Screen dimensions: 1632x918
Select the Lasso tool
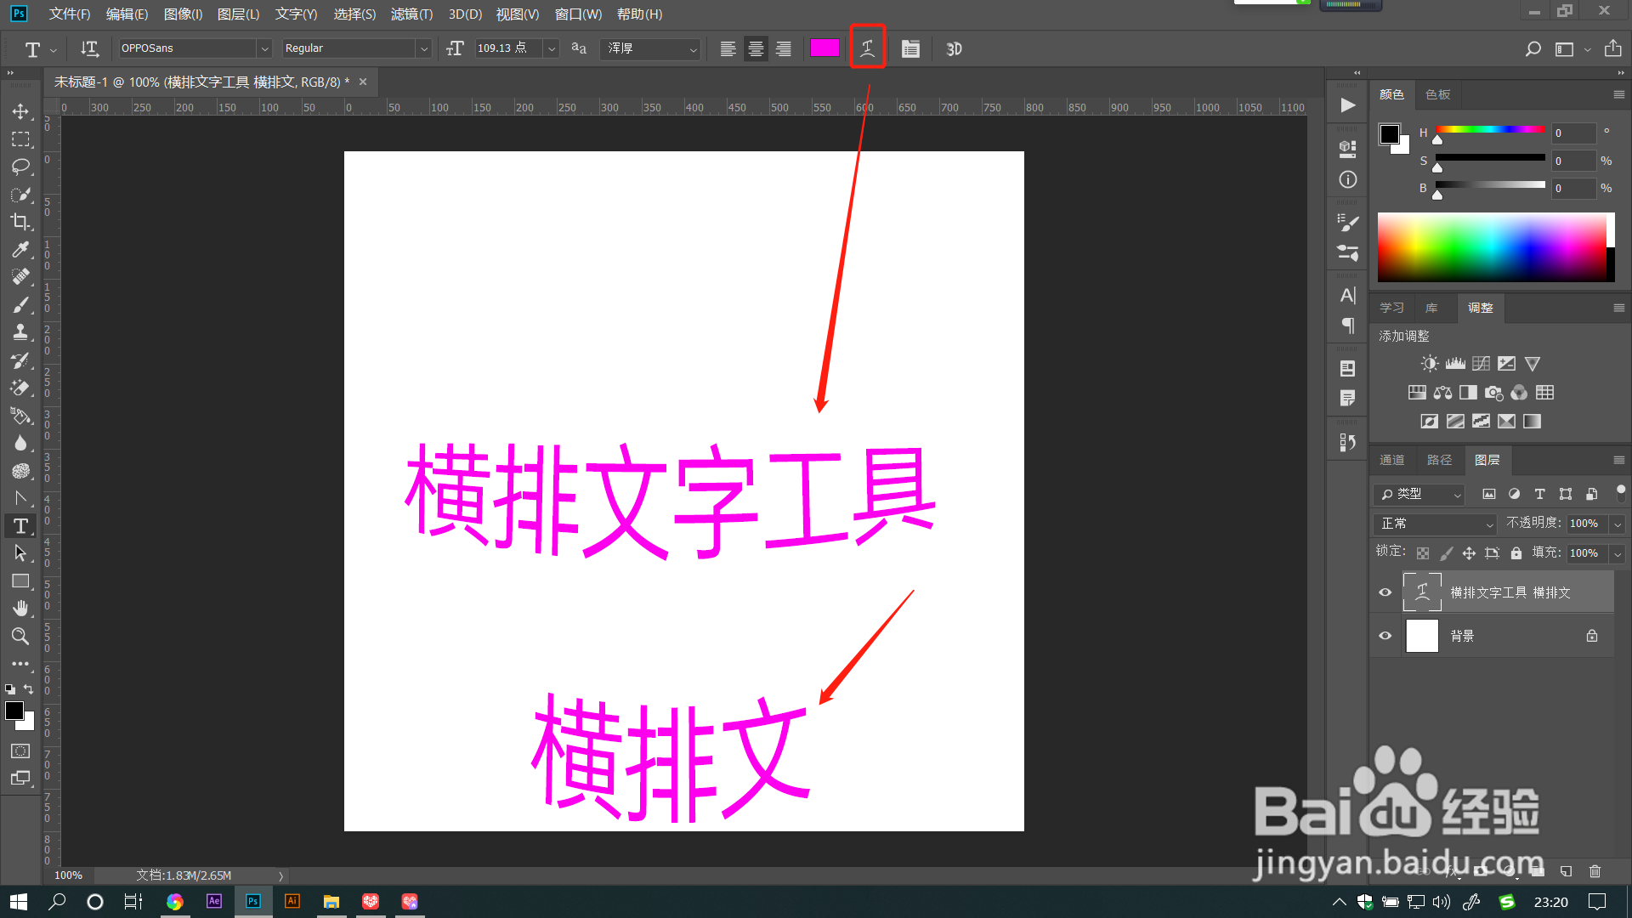point(20,167)
